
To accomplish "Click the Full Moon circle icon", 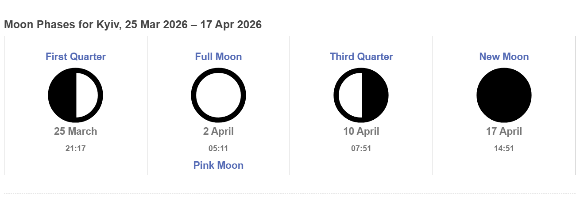I will [218, 95].
